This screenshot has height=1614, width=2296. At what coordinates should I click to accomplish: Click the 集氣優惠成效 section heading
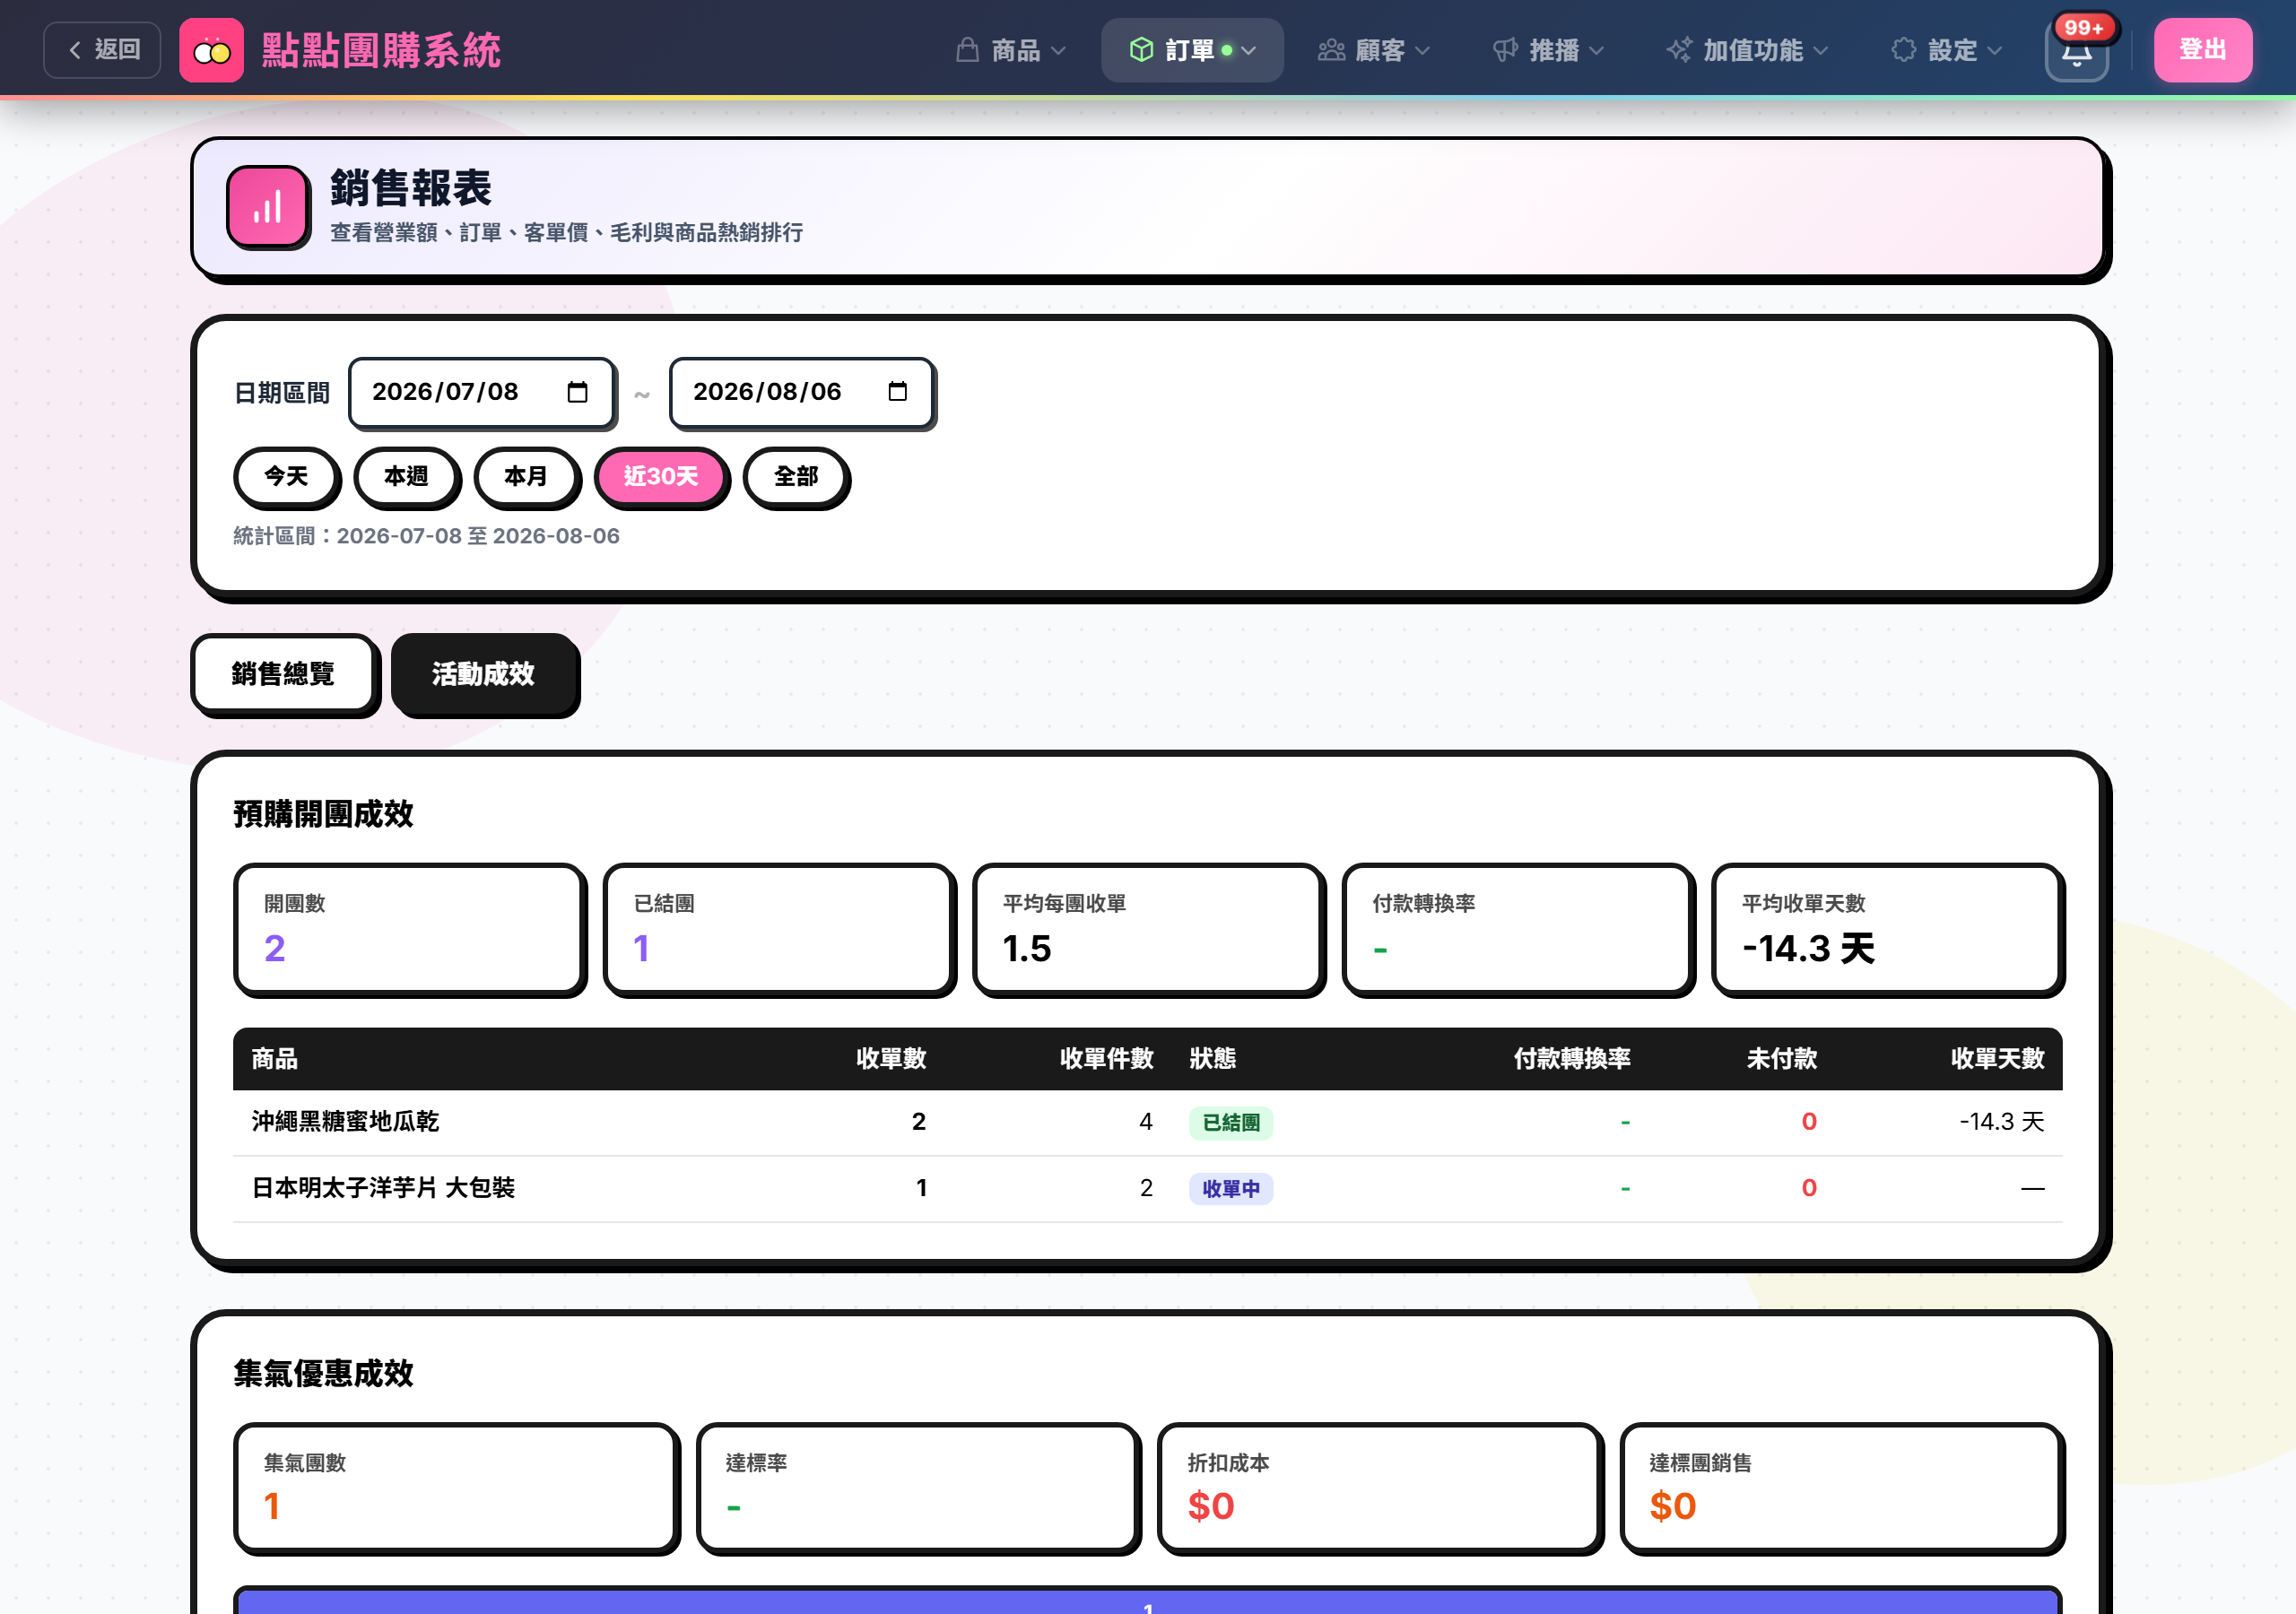323,1373
